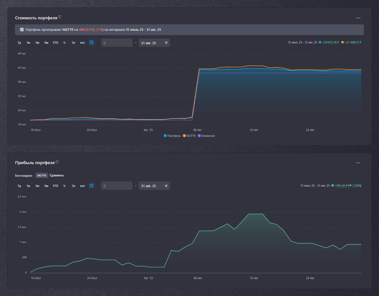379x296 pixels.
Task: Select 3м range in profit chart
Action: (x=37, y=186)
